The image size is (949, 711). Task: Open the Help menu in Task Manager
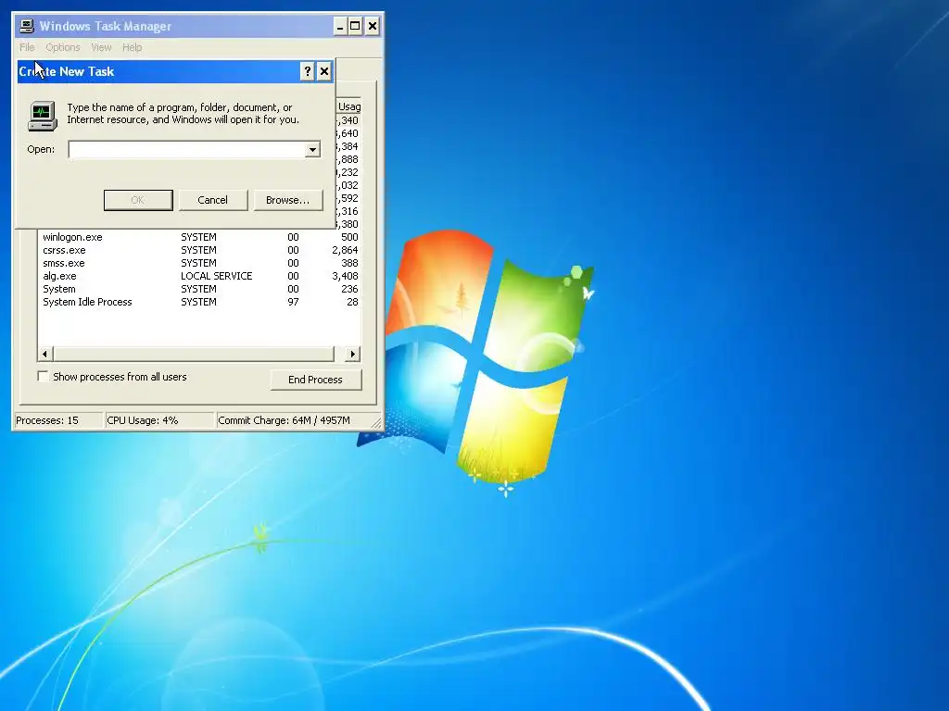click(132, 47)
